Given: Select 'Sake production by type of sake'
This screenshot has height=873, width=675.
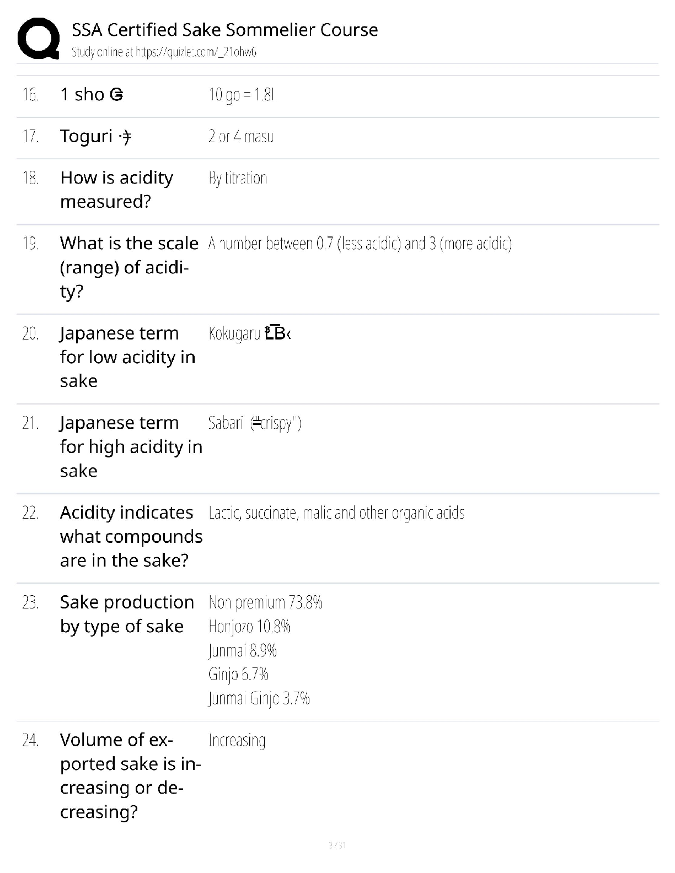Looking at the screenshot, I should click(127, 614).
